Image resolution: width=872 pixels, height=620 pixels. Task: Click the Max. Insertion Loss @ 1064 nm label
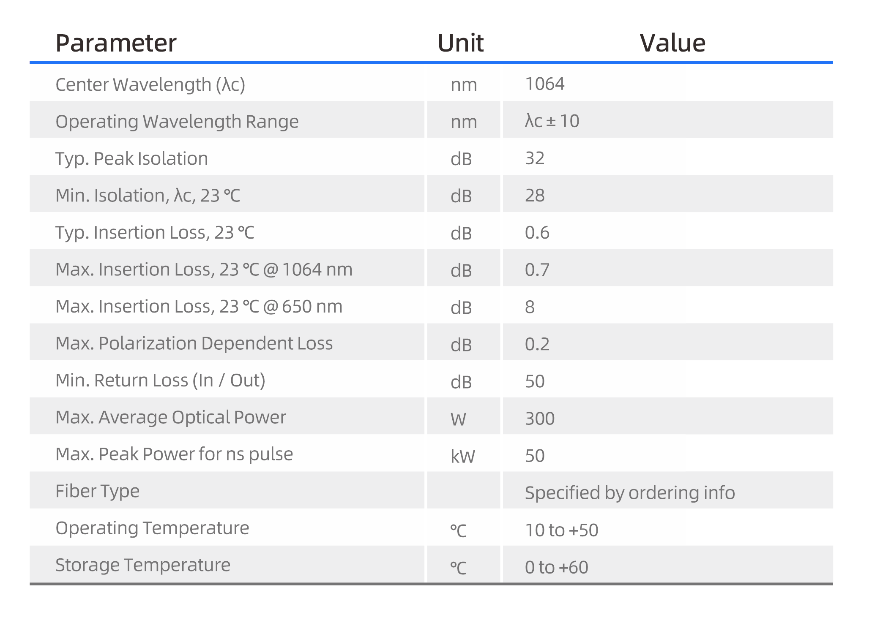tap(204, 269)
